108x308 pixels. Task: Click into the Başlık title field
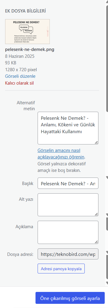tap(68, 183)
